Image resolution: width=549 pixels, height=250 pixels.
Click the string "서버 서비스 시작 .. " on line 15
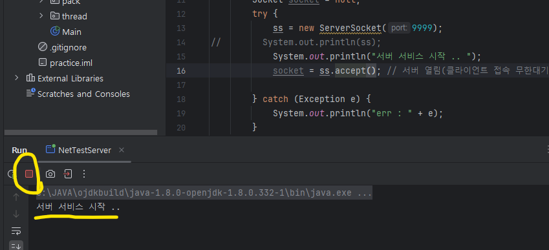pos(422,56)
